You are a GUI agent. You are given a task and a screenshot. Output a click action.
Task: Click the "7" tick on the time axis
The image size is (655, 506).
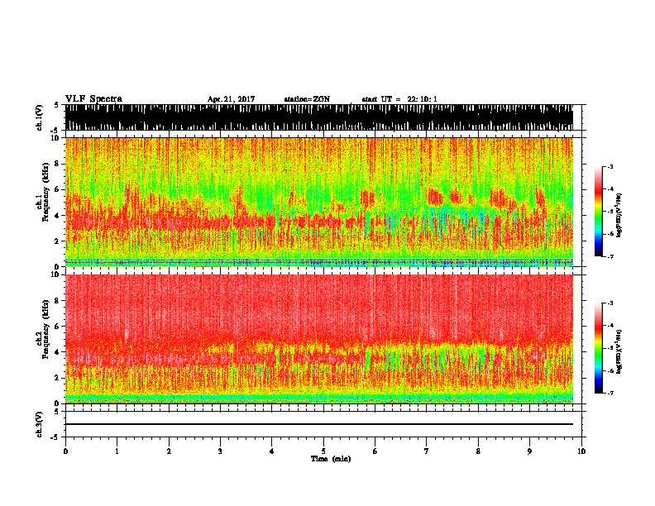(427, 451)
